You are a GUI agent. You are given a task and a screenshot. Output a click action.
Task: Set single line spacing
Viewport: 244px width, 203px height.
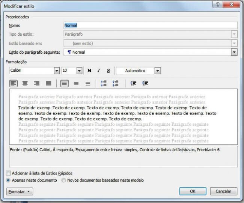coord(65,84)
